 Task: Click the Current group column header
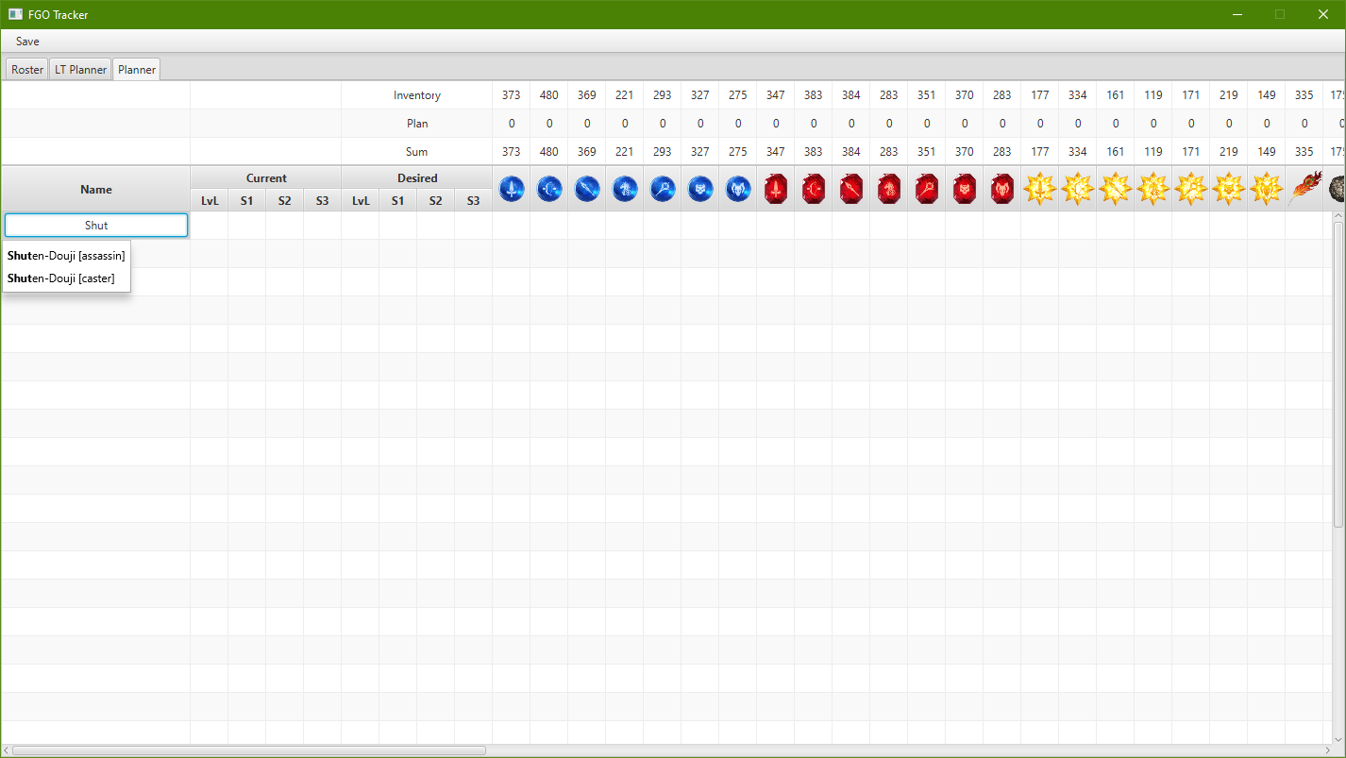(266, 177)
